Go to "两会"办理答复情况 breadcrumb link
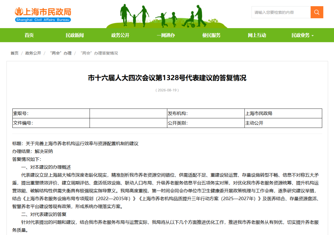 99,53
